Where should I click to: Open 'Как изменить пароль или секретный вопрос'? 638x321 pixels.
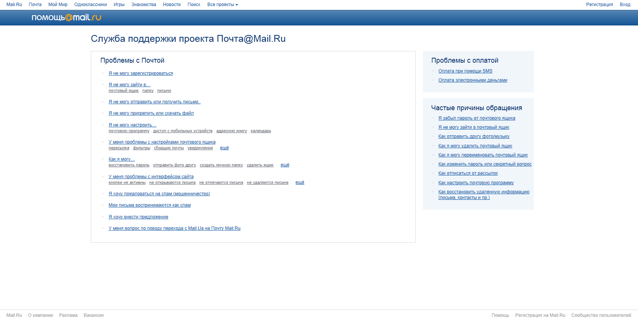coord(485,164)
